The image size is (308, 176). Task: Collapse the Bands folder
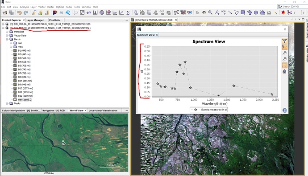(x=7, y=39)
